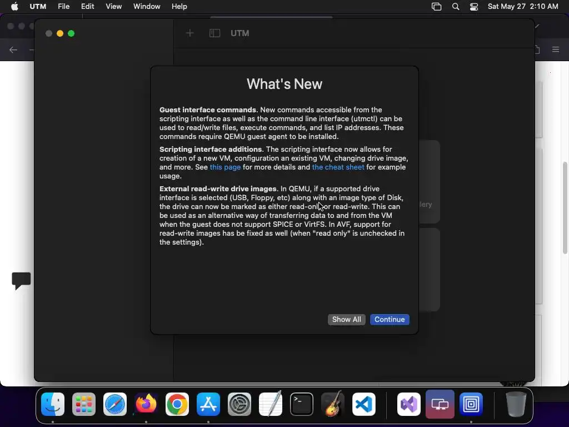
Task: Open the UTM menu in menu bar
Action: [x=38, y=7]
